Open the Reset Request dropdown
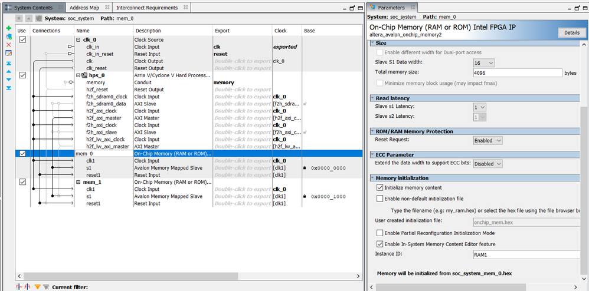Screen dimensions: 589x291 (x=487, y=141)
